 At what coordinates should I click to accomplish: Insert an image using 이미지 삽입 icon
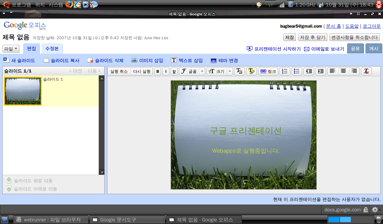pyautogui.click(x=134, y=60)
